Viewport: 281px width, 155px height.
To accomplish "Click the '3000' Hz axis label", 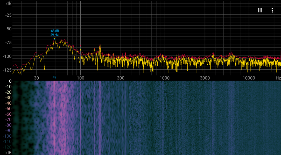I will pos(205,78).
